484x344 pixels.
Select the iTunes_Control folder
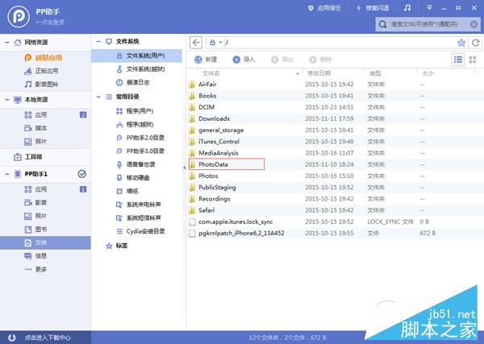coord(219,142)
